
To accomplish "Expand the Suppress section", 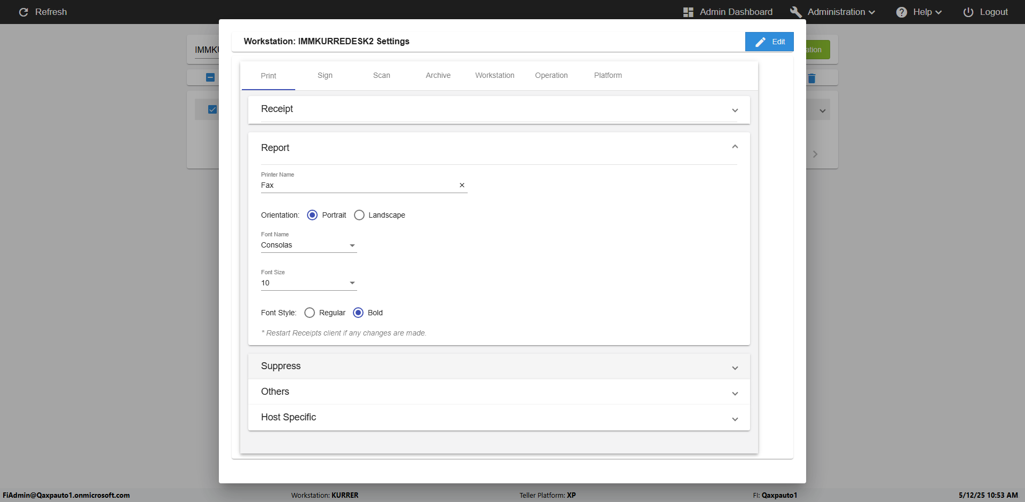I will (499, 366).
